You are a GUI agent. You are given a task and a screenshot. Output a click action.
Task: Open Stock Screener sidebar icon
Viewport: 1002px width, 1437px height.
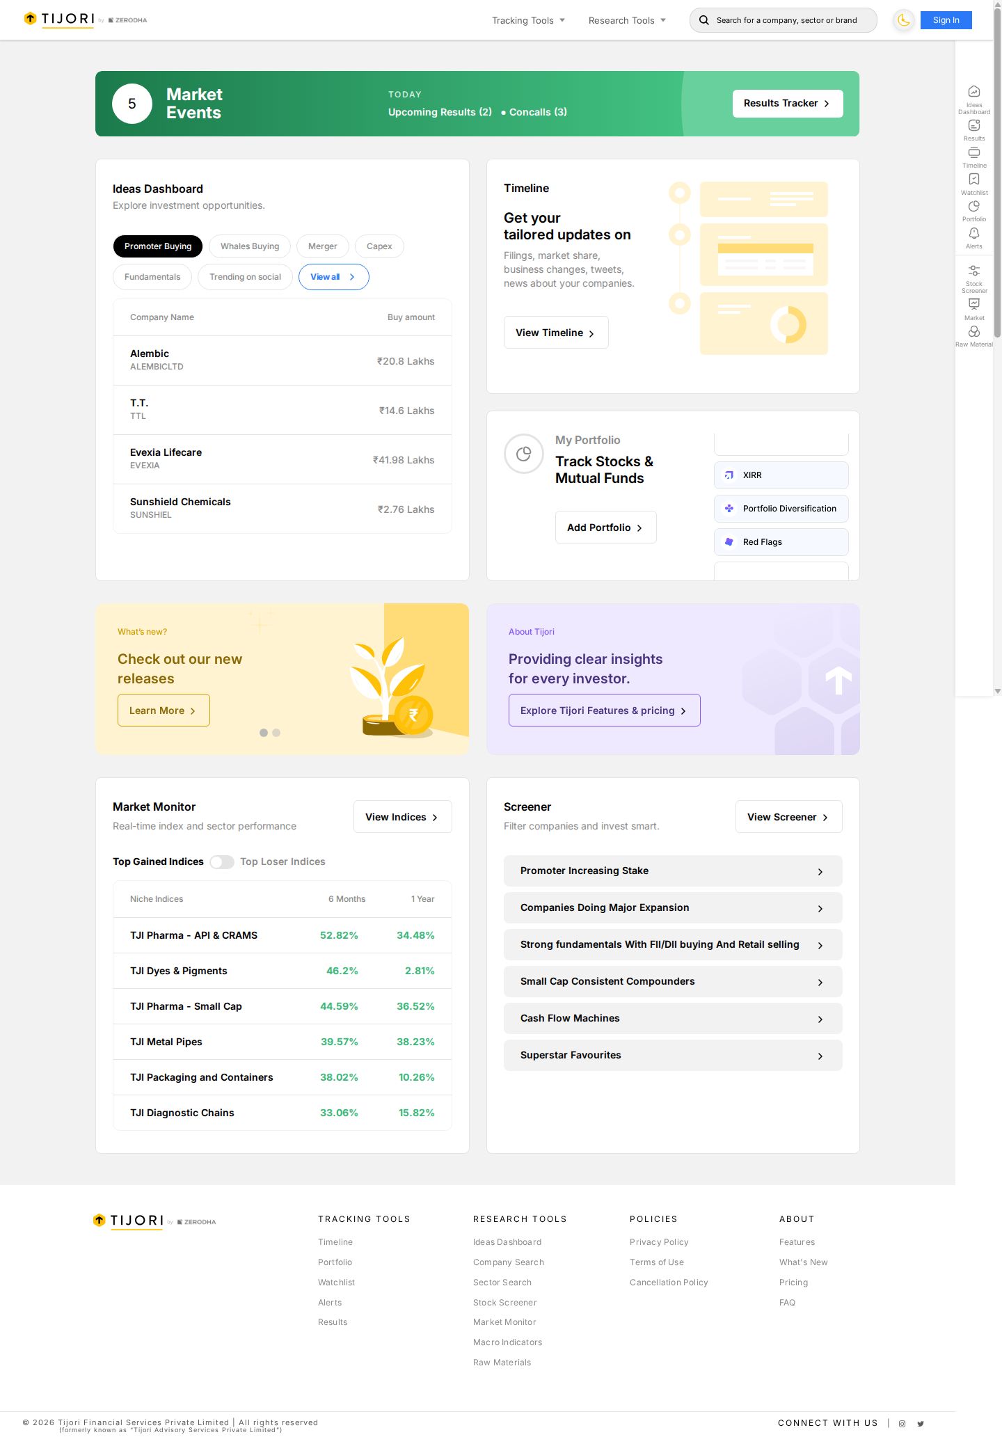973,271
